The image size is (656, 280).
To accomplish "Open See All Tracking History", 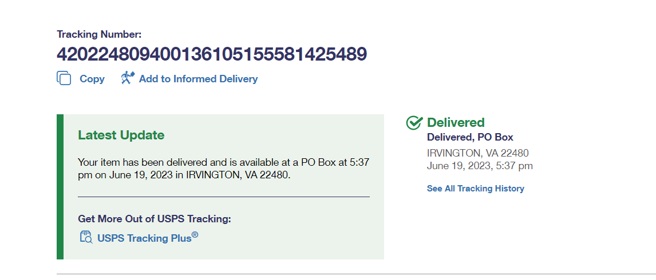I will tap(475, 189).
